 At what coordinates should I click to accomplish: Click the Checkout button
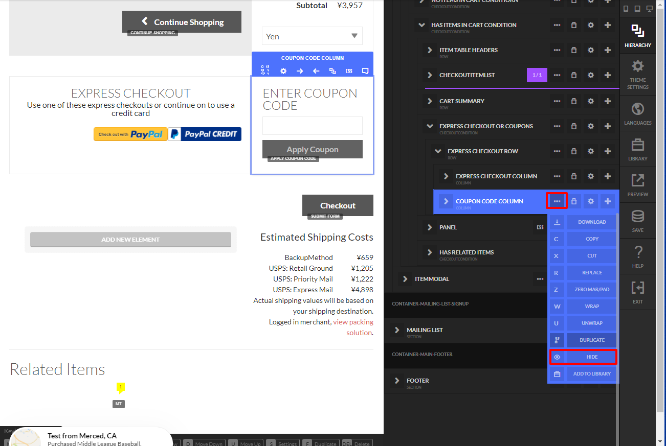(x=338, y=205)
